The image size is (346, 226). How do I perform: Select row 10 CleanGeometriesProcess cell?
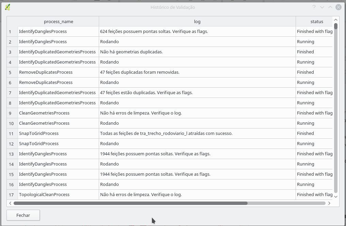point(59,123)
